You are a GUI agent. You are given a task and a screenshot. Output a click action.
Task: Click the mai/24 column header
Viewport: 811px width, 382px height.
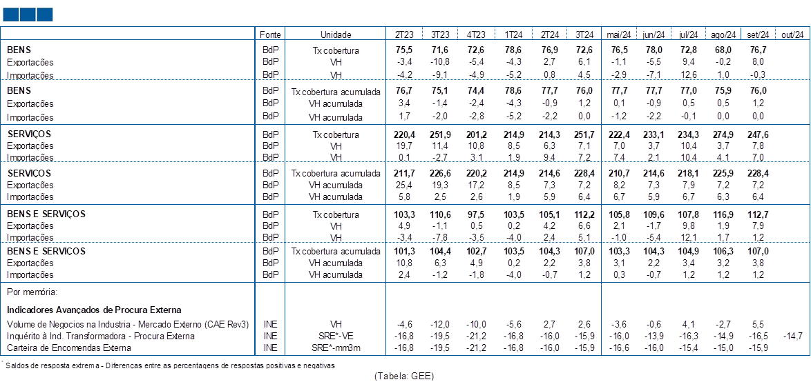[619, 34]
